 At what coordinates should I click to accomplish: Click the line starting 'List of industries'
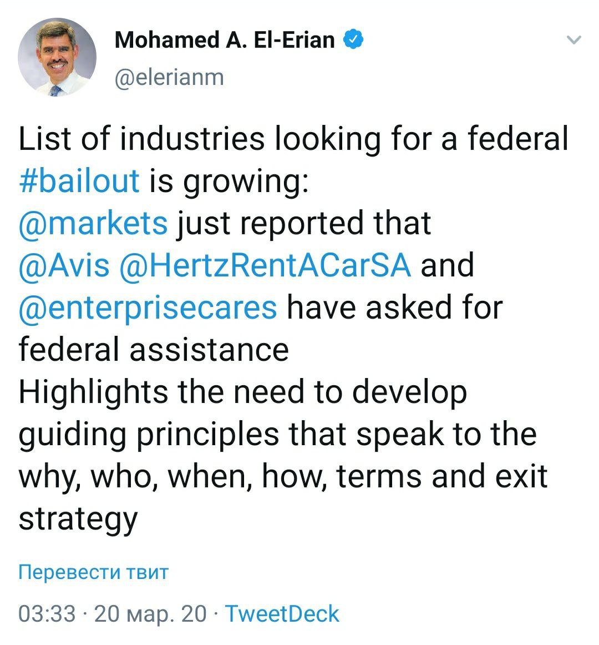[293, 138]
